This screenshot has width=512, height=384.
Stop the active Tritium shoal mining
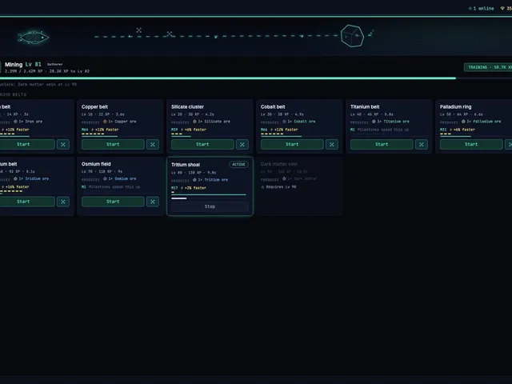210,206
